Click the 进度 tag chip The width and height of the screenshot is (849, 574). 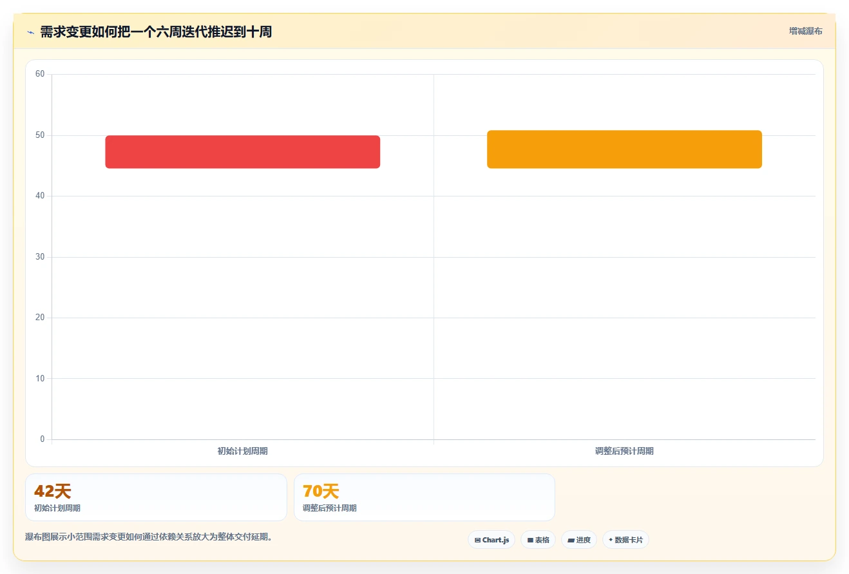point(579,540)
